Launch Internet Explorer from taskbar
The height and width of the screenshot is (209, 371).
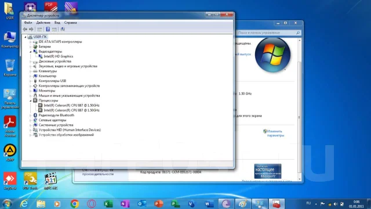click(x=24, y=204)
